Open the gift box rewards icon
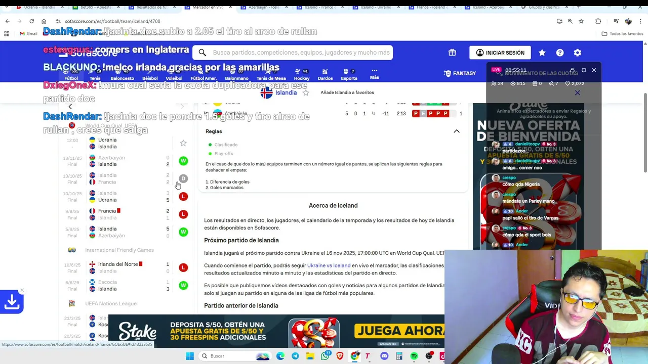648x364 pixels. 452,53
